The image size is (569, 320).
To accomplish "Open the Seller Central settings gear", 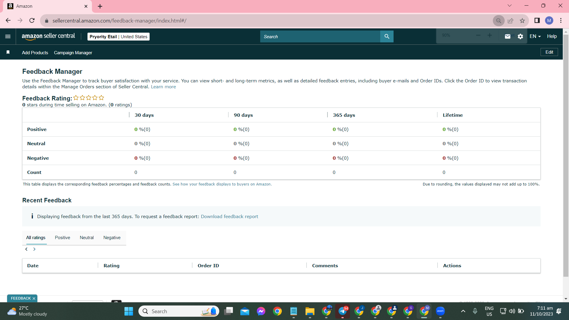I will (x=520, y=36).
